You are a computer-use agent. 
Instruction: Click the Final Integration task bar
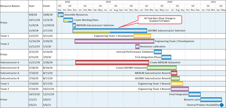[x=195, y=94]
